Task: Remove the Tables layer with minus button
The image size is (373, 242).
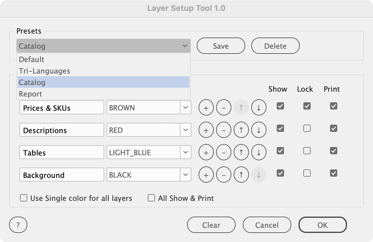Action: pos(223,153)
